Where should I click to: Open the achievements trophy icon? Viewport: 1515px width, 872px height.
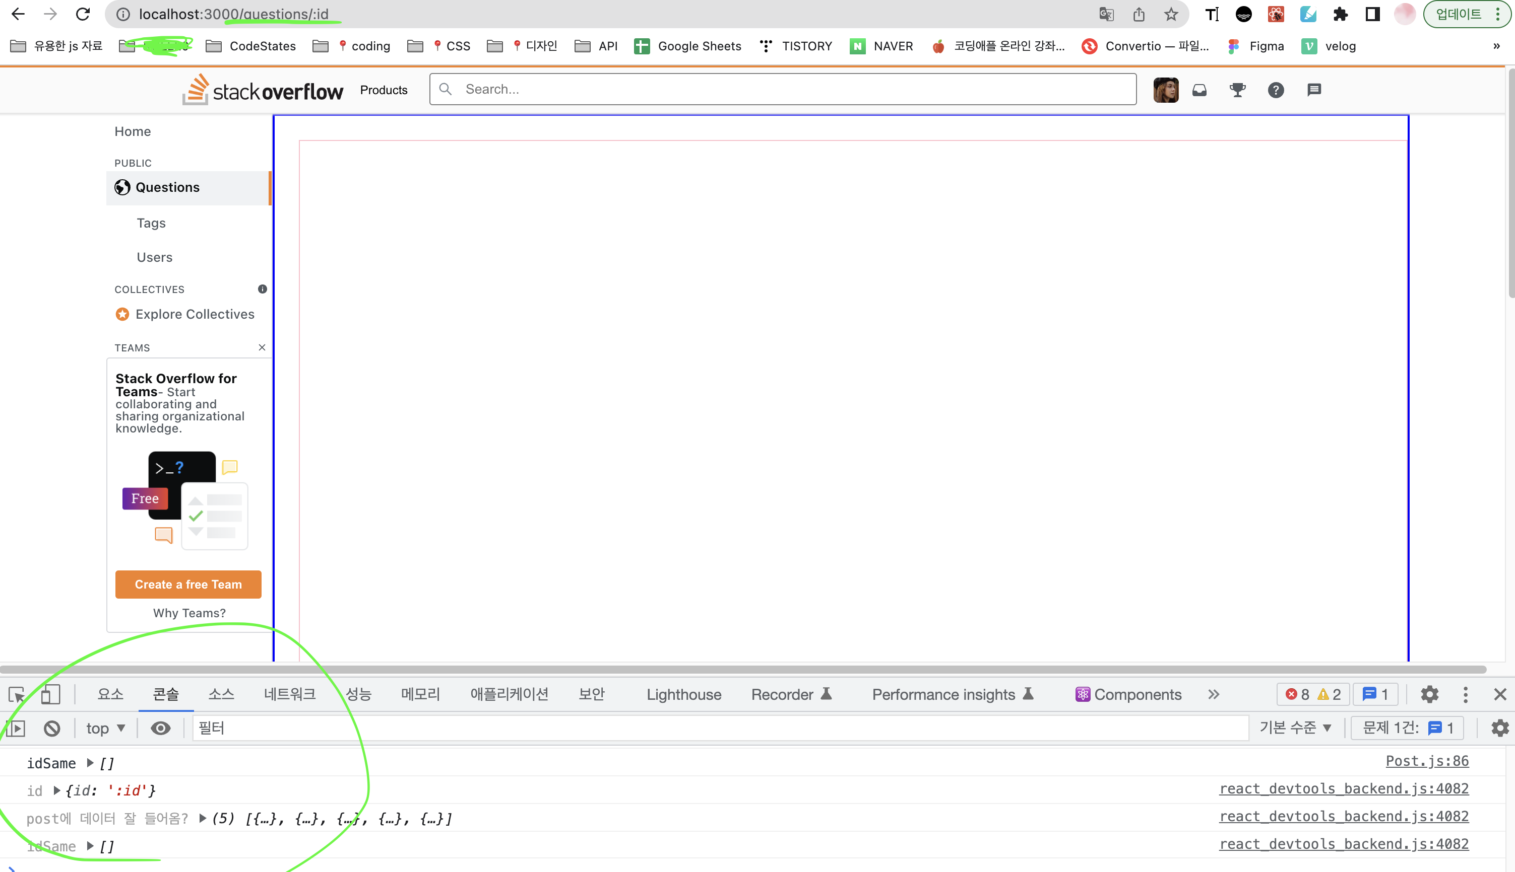click(1237, 90)
